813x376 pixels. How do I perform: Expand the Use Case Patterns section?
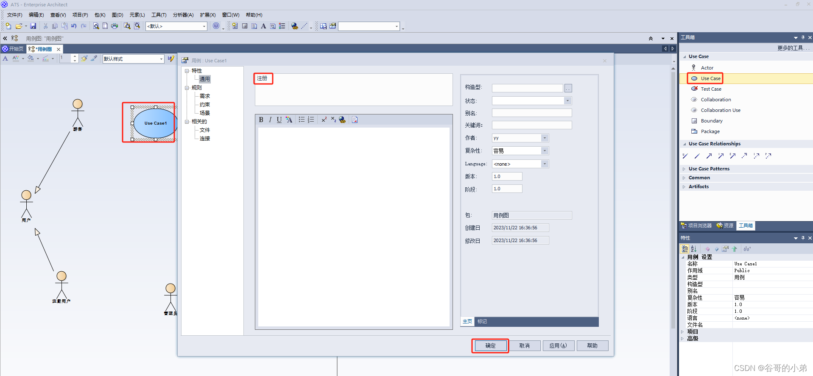[684, 169]
